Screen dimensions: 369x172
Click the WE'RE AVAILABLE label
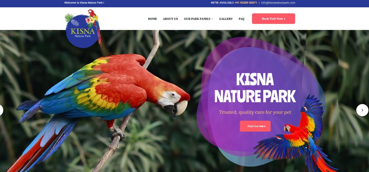pos(222,3)
